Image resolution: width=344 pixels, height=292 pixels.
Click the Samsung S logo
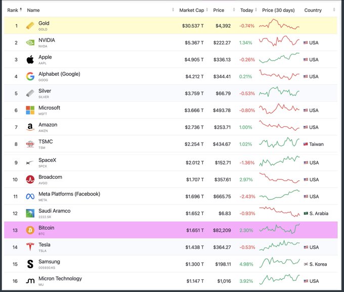point(30,264)
